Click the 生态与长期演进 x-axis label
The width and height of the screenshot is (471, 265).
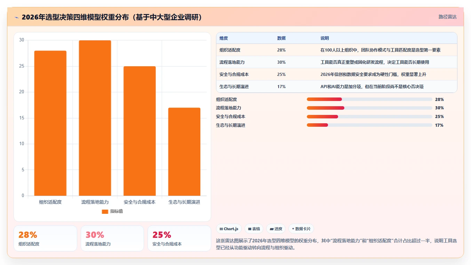tap(184, 202)
